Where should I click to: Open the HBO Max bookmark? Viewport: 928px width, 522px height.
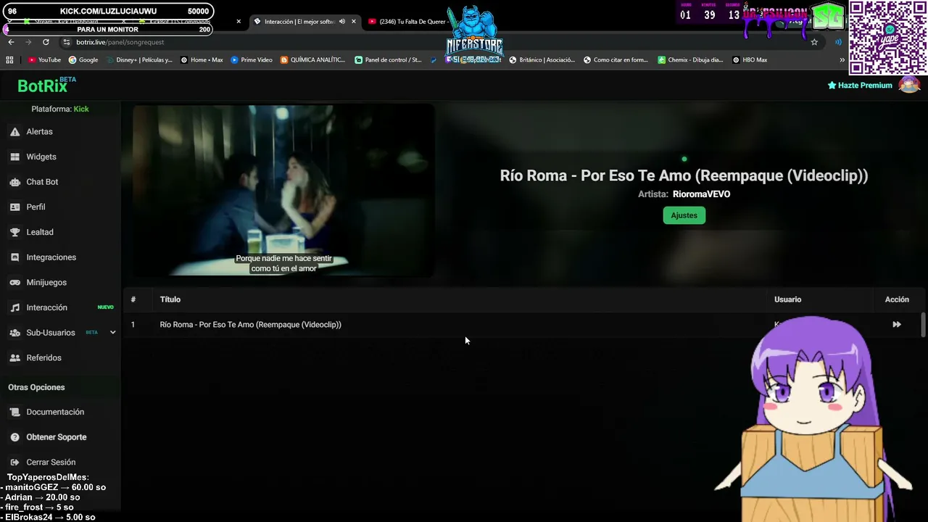point(750,60)
